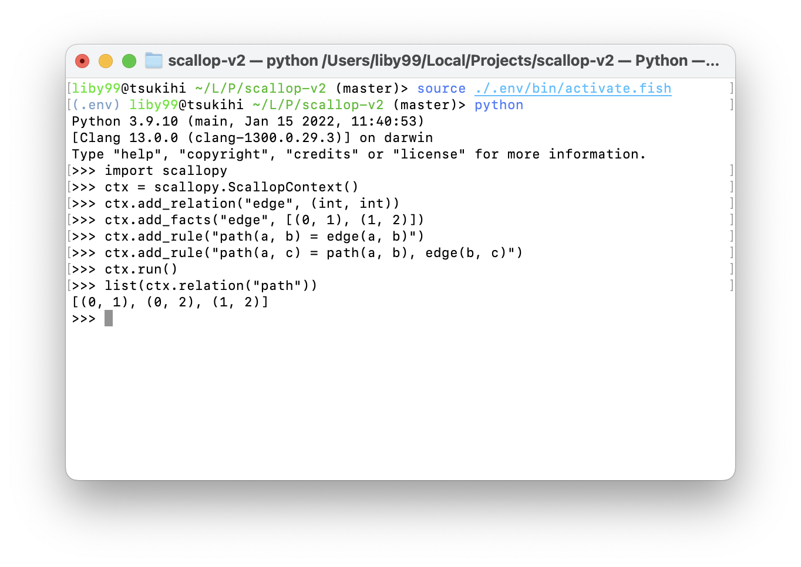Click the first ctx.add_rule path(a, b) line
Viewport: 801px width, 567px height.
[x=264, y=237]
